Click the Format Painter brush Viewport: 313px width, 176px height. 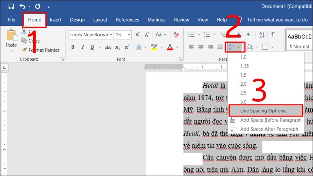(x=24, y=50)
